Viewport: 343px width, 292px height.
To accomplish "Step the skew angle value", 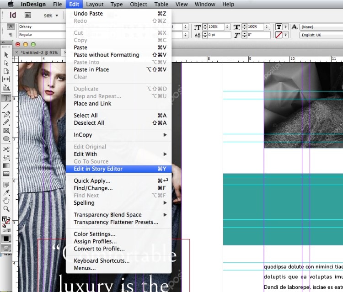I will click(x=245, y=35).
